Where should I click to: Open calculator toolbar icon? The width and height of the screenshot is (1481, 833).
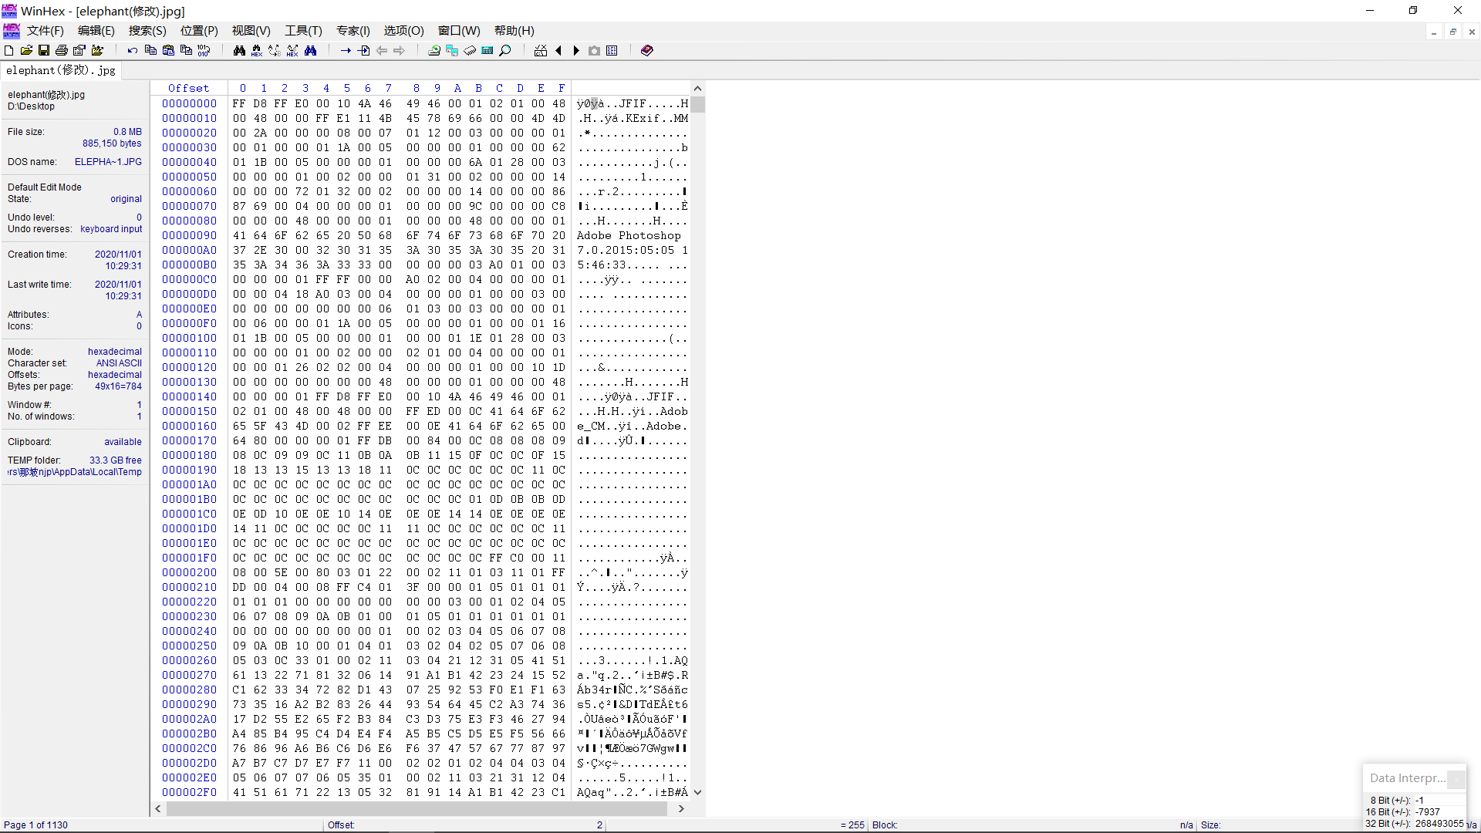[x=487, y=51]
